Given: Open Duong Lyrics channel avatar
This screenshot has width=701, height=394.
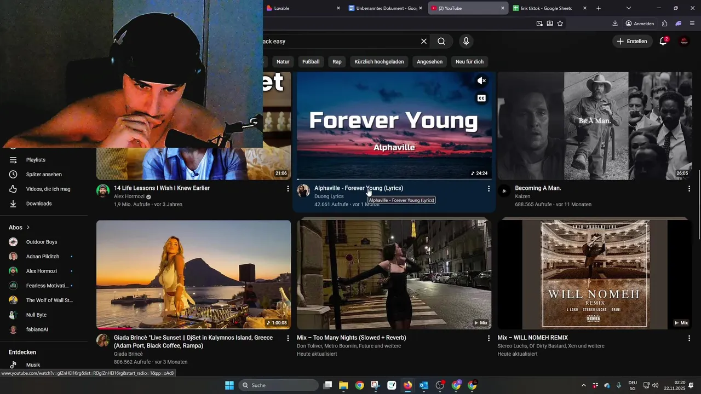Looking at the screenshot, I should point(303,190).
